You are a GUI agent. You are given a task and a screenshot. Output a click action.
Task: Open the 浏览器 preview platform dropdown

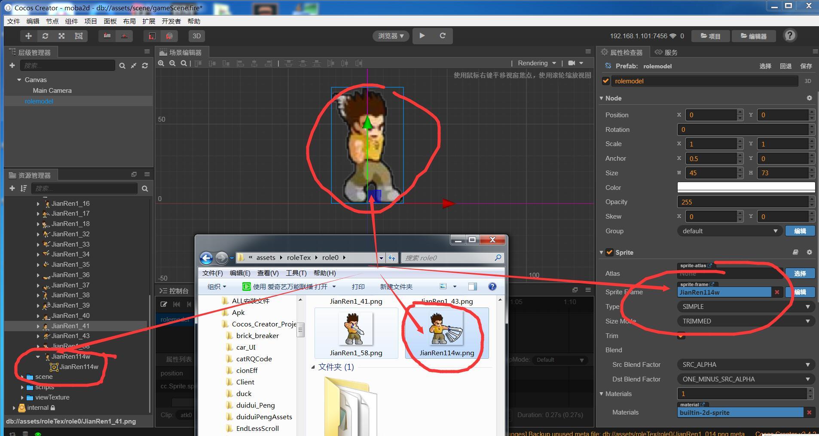391,36
